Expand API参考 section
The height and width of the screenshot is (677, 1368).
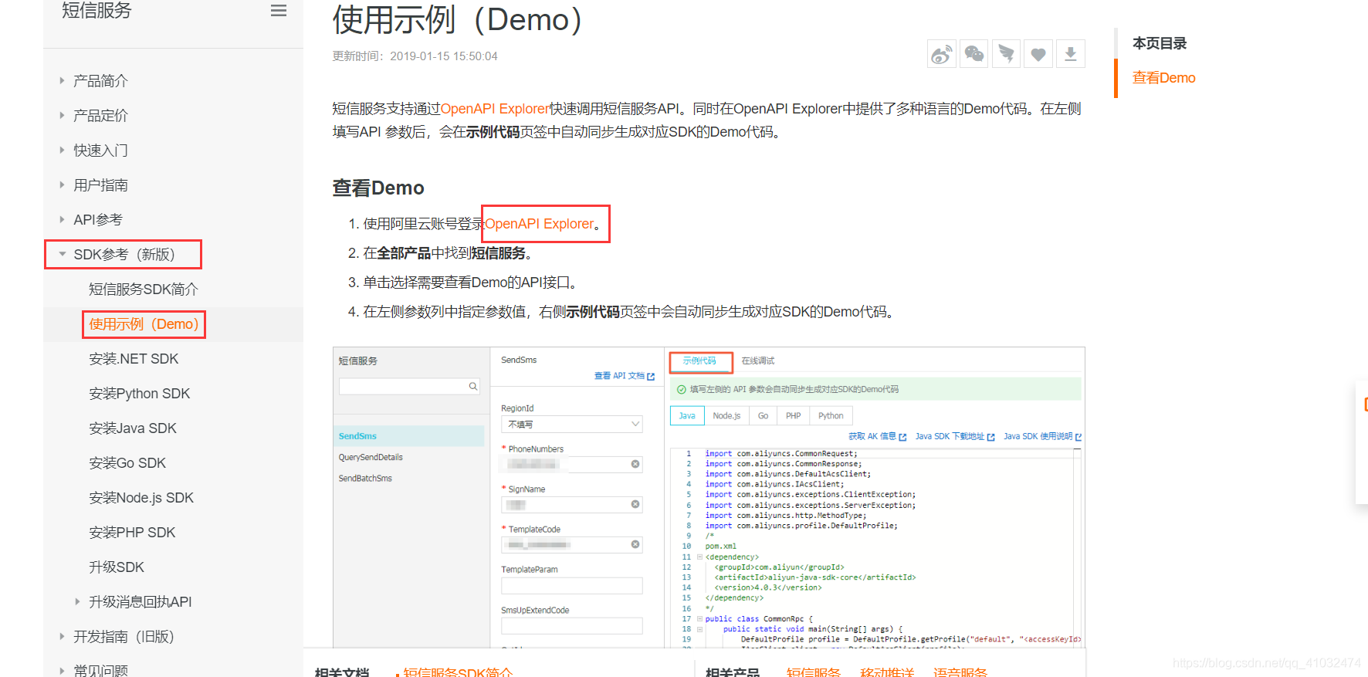[62, 219]
